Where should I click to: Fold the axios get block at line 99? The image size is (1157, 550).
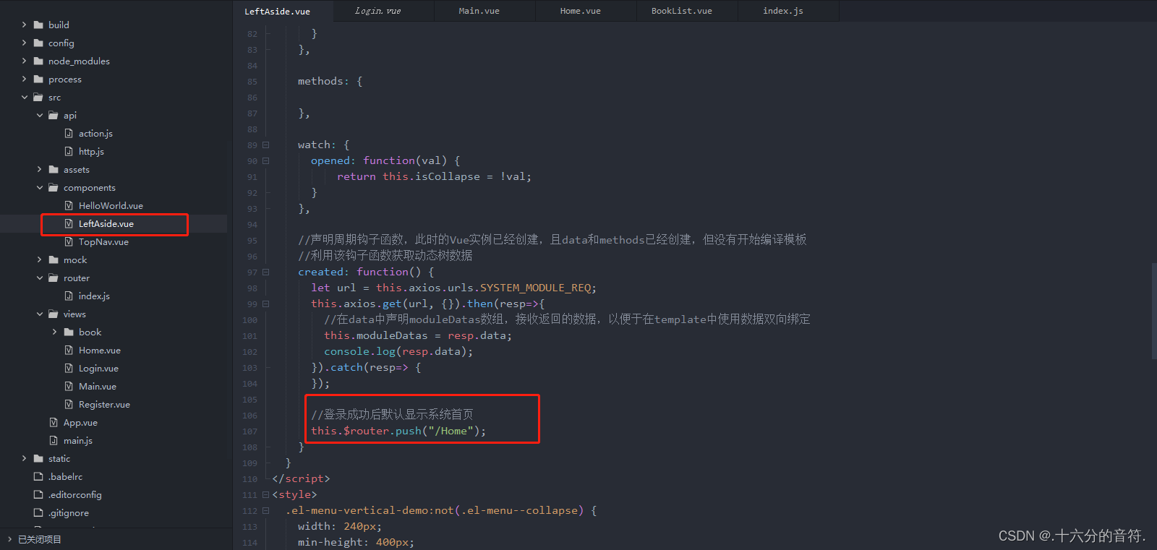[265, 304]
